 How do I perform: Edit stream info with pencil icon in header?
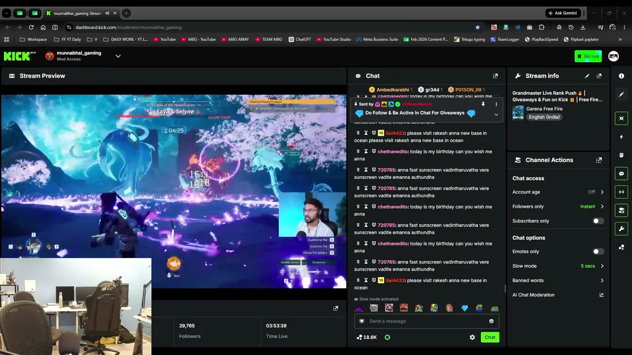(x=587, y=76)
